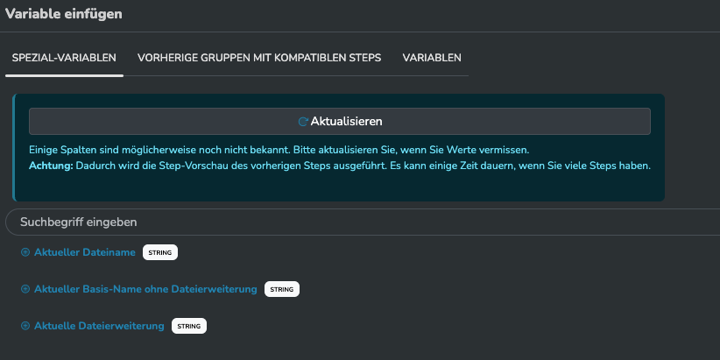
Task: Click the plus icon beside Aktuelle Dateierweiterung
Action: point(25,327)
